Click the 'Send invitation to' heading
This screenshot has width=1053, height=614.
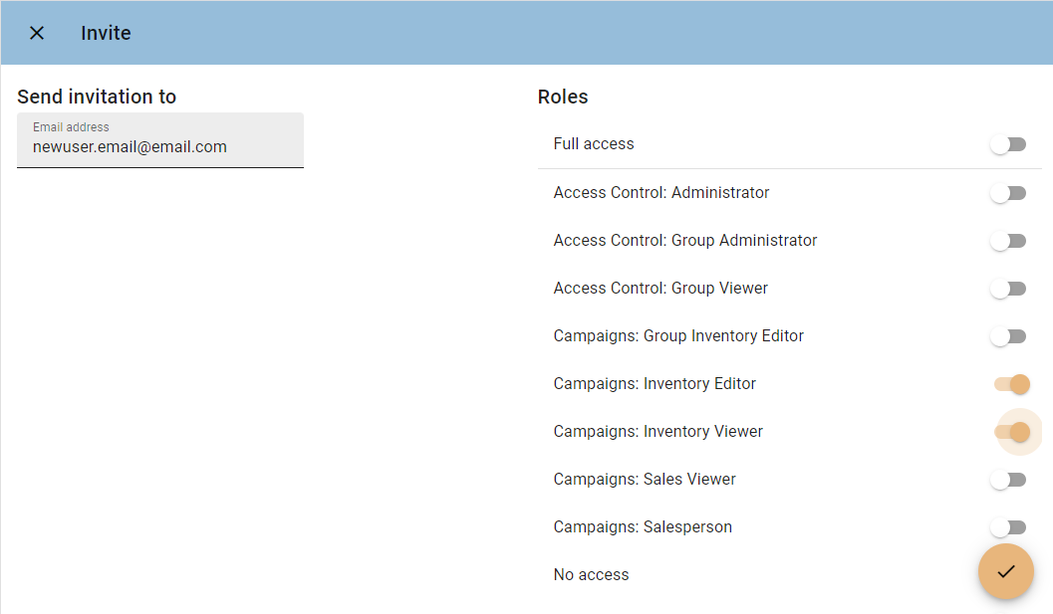[x=97, y=97]
